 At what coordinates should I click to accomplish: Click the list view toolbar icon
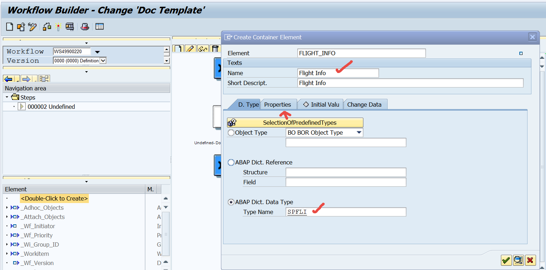click(x=99, y=27)
